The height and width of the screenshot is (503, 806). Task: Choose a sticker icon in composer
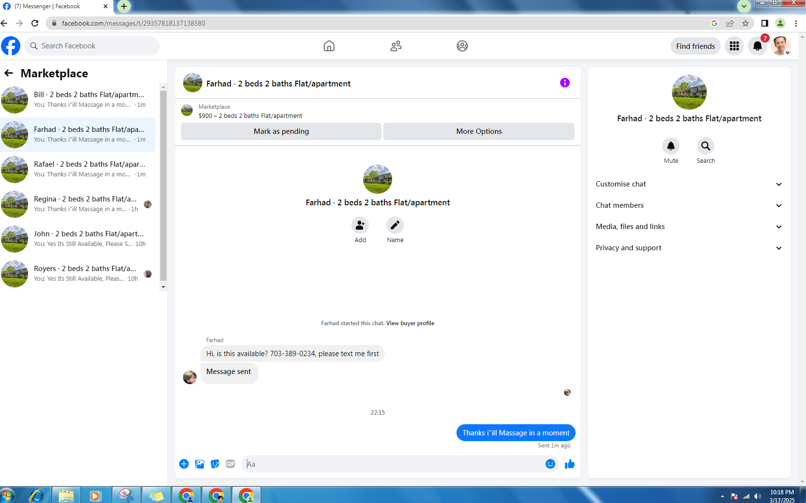pos(215,464)
